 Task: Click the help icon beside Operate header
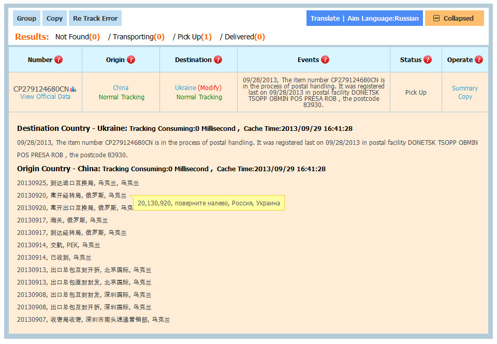click(479, 59)
